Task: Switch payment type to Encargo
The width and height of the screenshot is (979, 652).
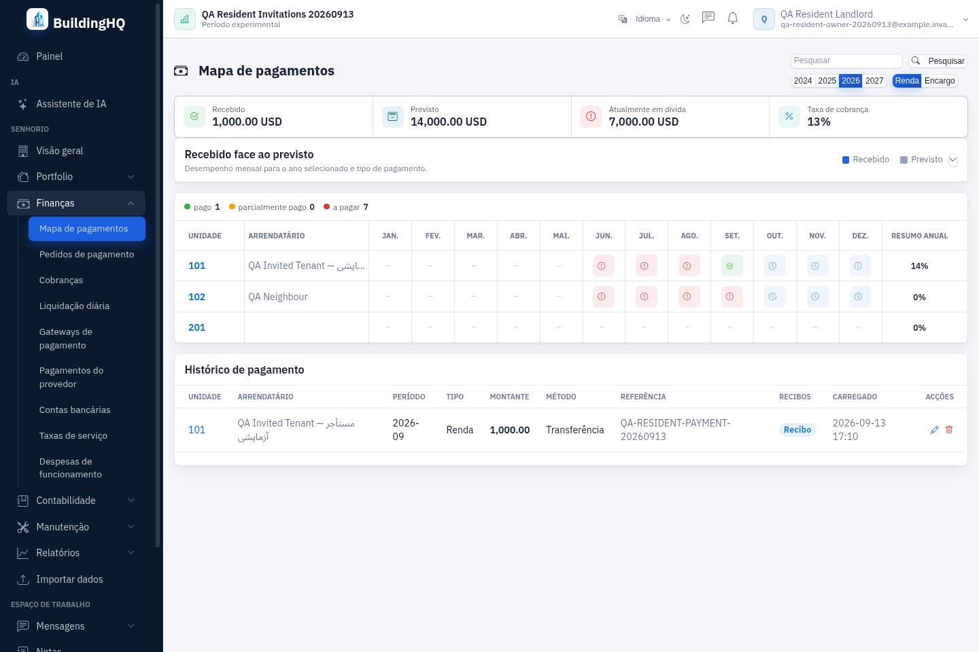Action: 940,81
